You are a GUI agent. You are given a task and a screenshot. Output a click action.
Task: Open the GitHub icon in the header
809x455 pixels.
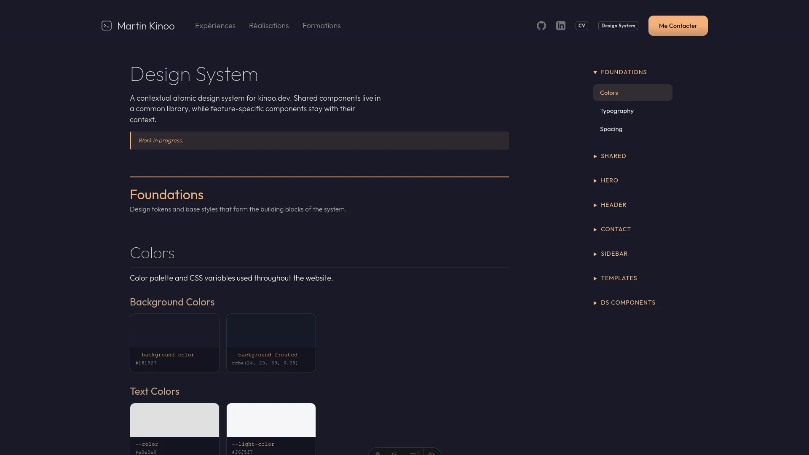[x=541, y=26]
